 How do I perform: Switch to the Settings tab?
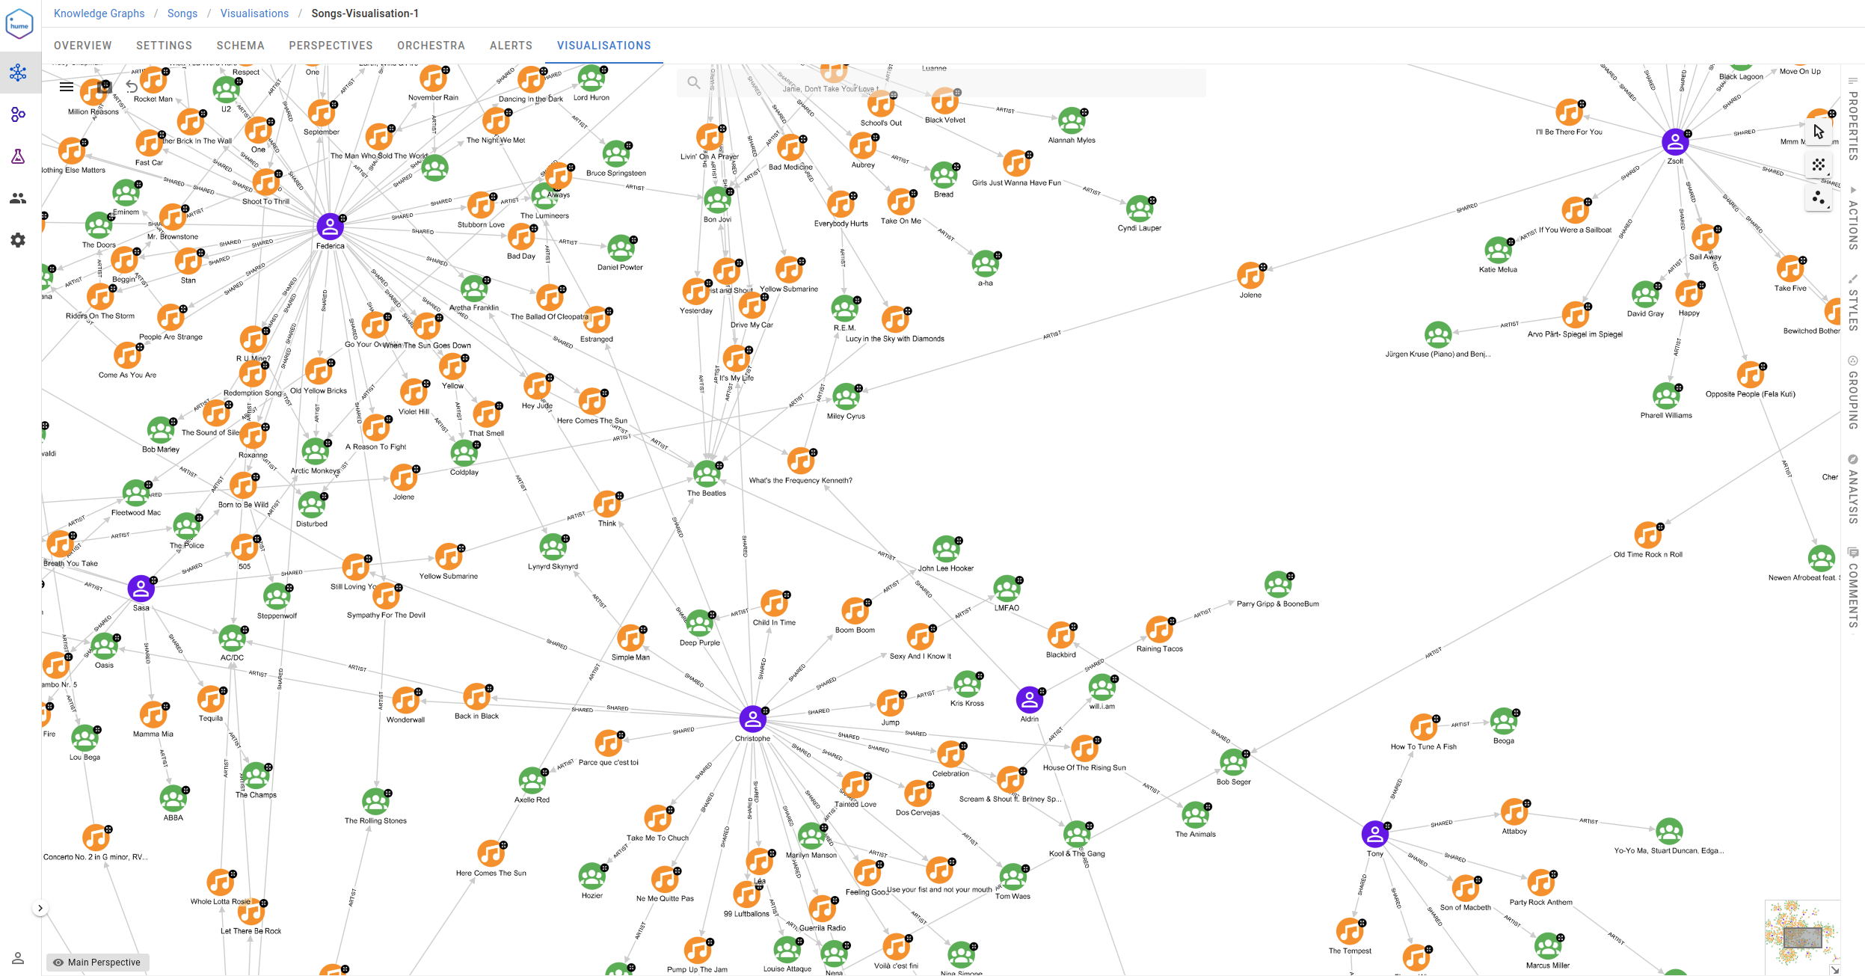tap(164, 46)
